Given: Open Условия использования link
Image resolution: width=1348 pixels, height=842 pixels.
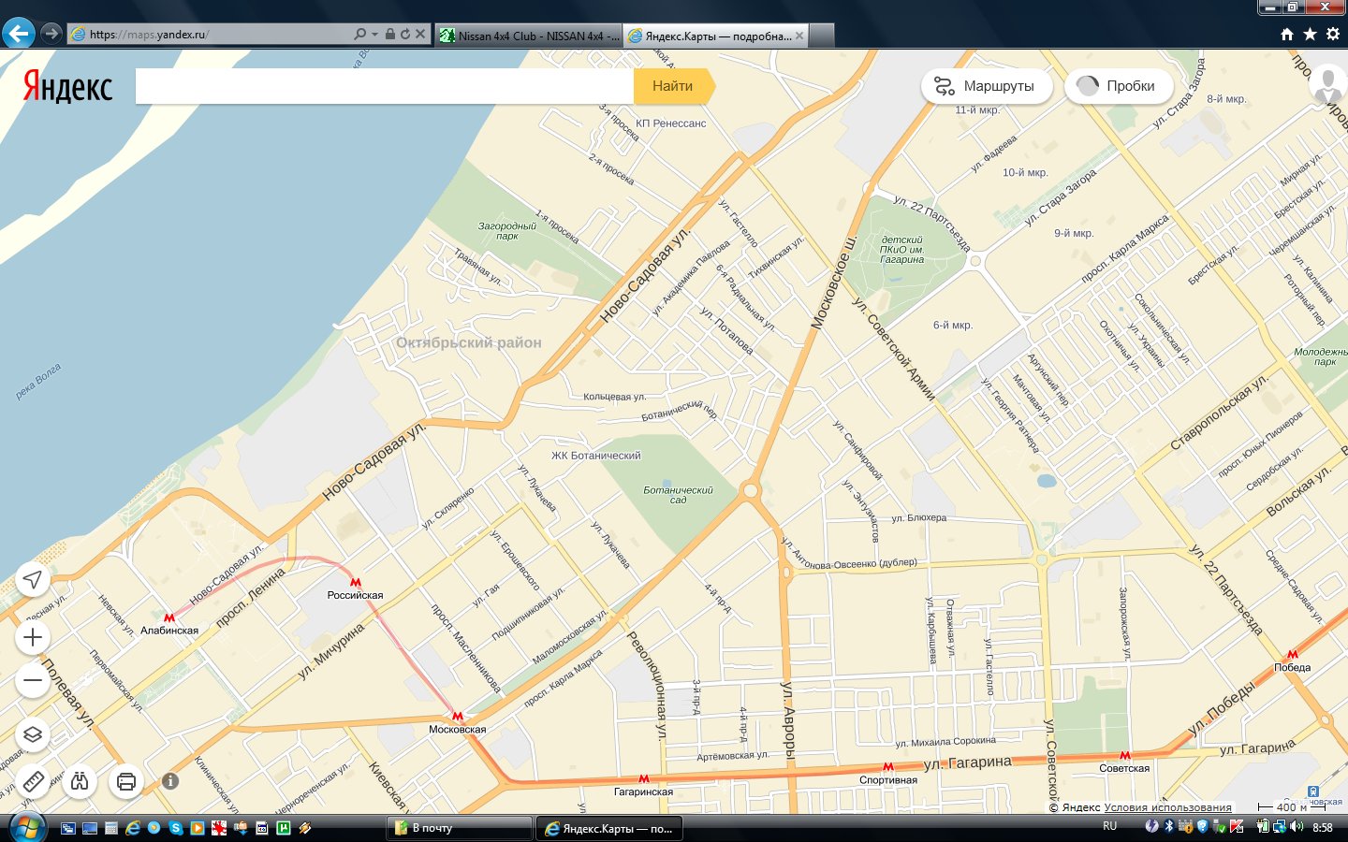Looking at the screenshot, I should [1167, 807].
